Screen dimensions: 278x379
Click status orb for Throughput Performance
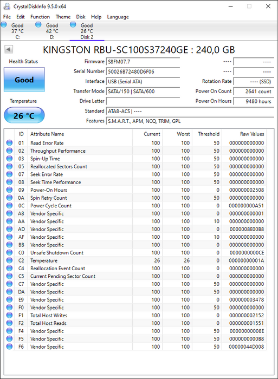[x=9, y=151]
